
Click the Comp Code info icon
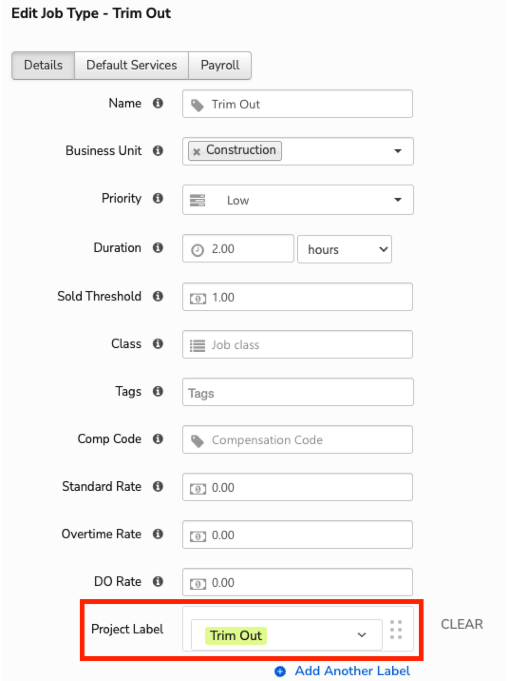[158, 439]
